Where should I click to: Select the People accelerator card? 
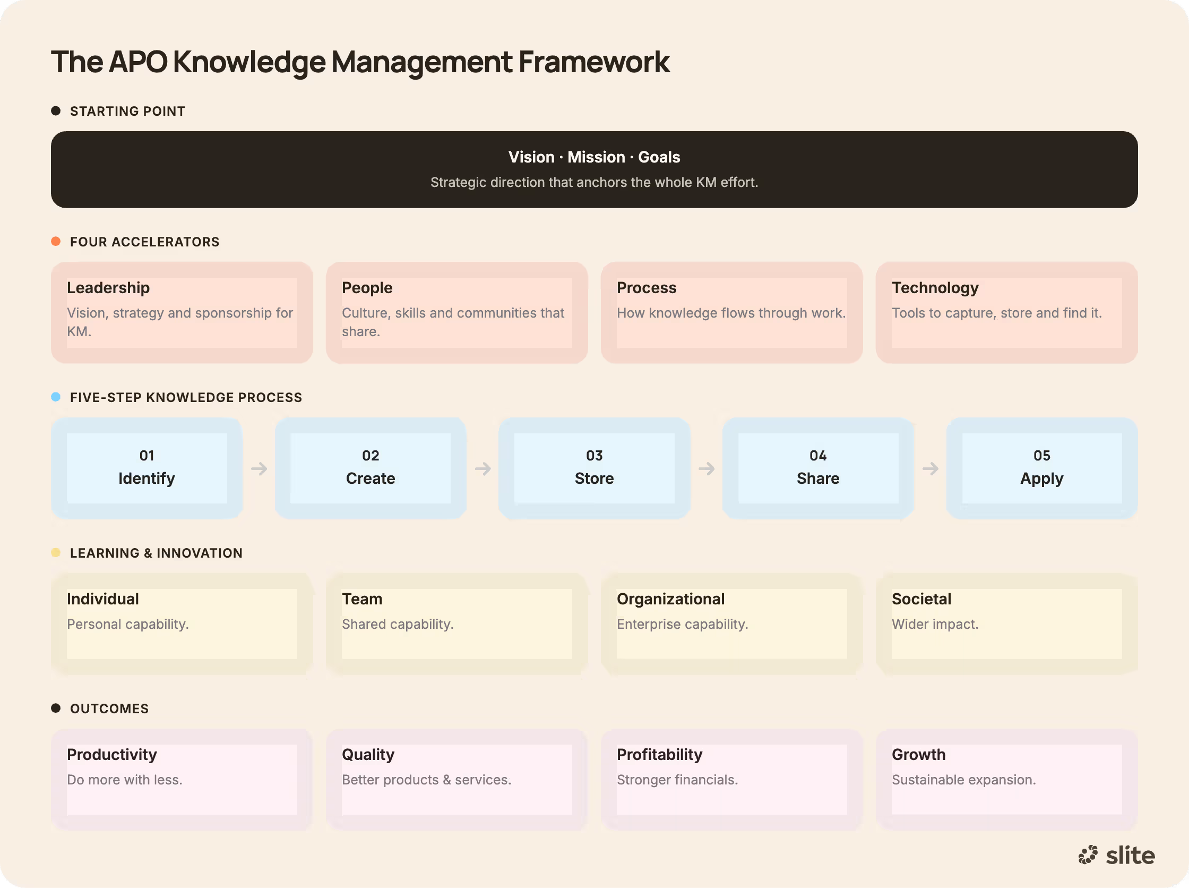pyautogui.click(x=456, y=312)
